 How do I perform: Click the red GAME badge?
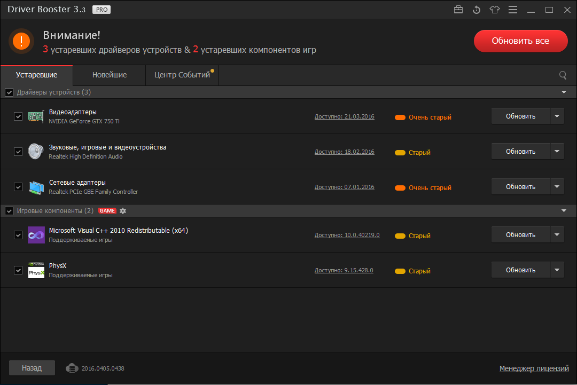click(x=107, y=211)
